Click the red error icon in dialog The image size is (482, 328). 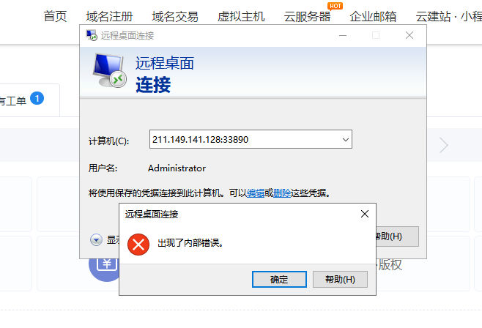click(138, 245)
